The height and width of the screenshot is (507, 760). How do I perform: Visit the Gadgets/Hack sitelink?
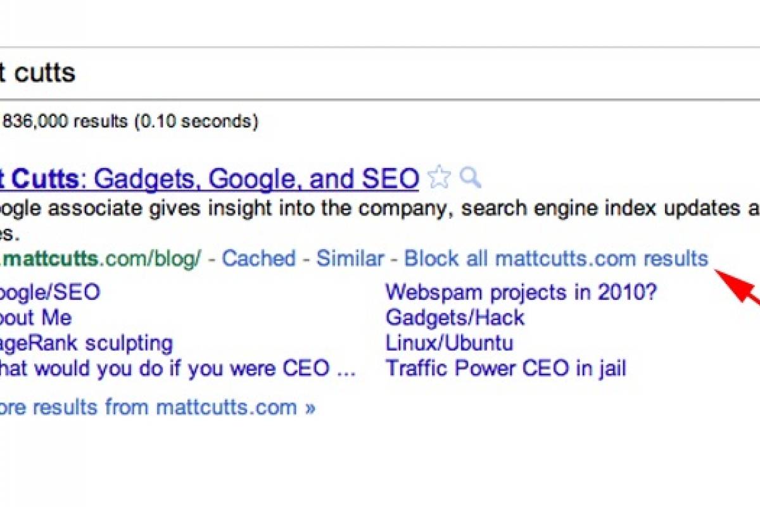455,318
